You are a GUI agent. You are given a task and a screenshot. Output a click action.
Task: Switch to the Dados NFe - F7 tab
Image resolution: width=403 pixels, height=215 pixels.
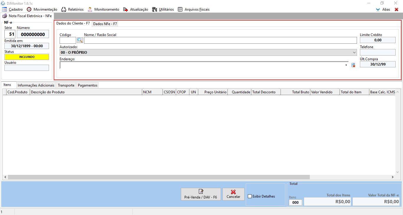(105, 24)
